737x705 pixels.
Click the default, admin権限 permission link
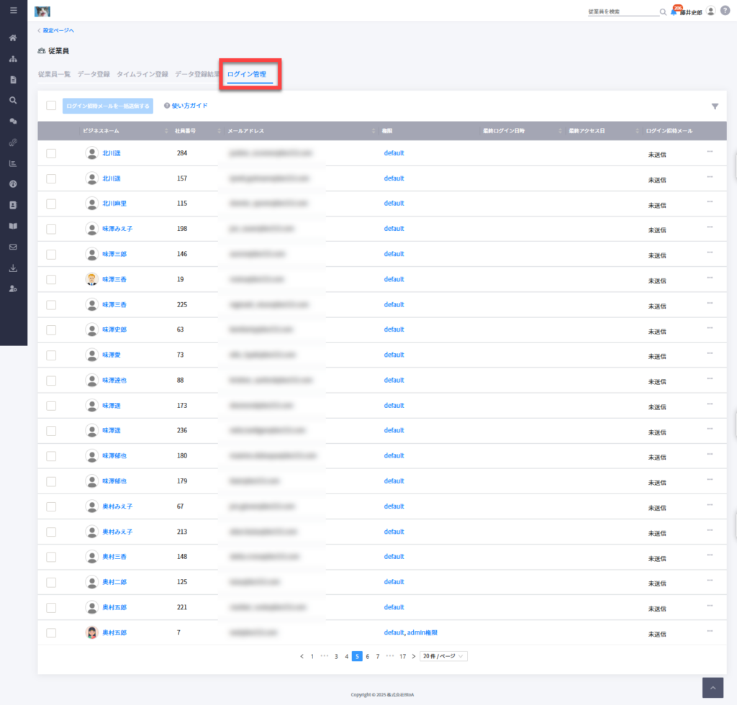pos(410,632)
